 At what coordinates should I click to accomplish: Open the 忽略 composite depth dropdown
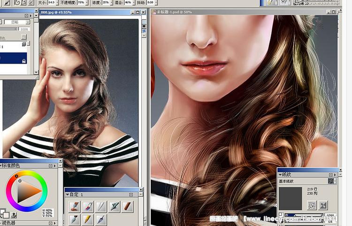(x=28, y=22)
